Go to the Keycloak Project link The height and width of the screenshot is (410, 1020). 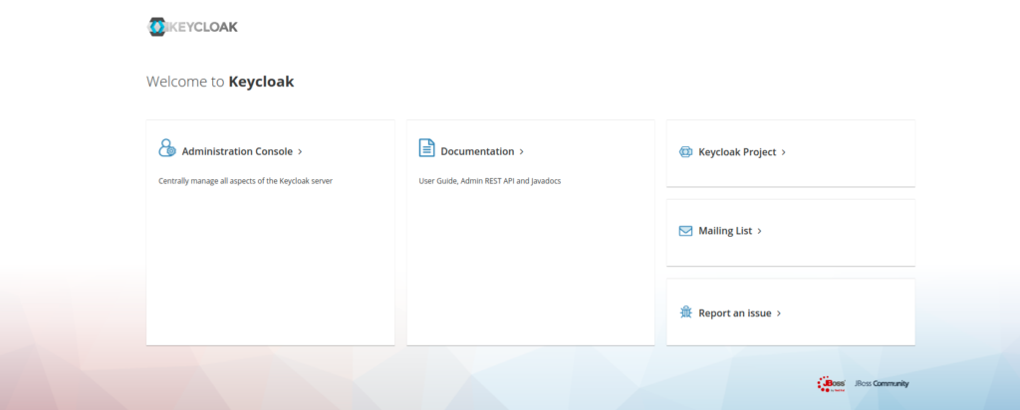tap(737, 152)
